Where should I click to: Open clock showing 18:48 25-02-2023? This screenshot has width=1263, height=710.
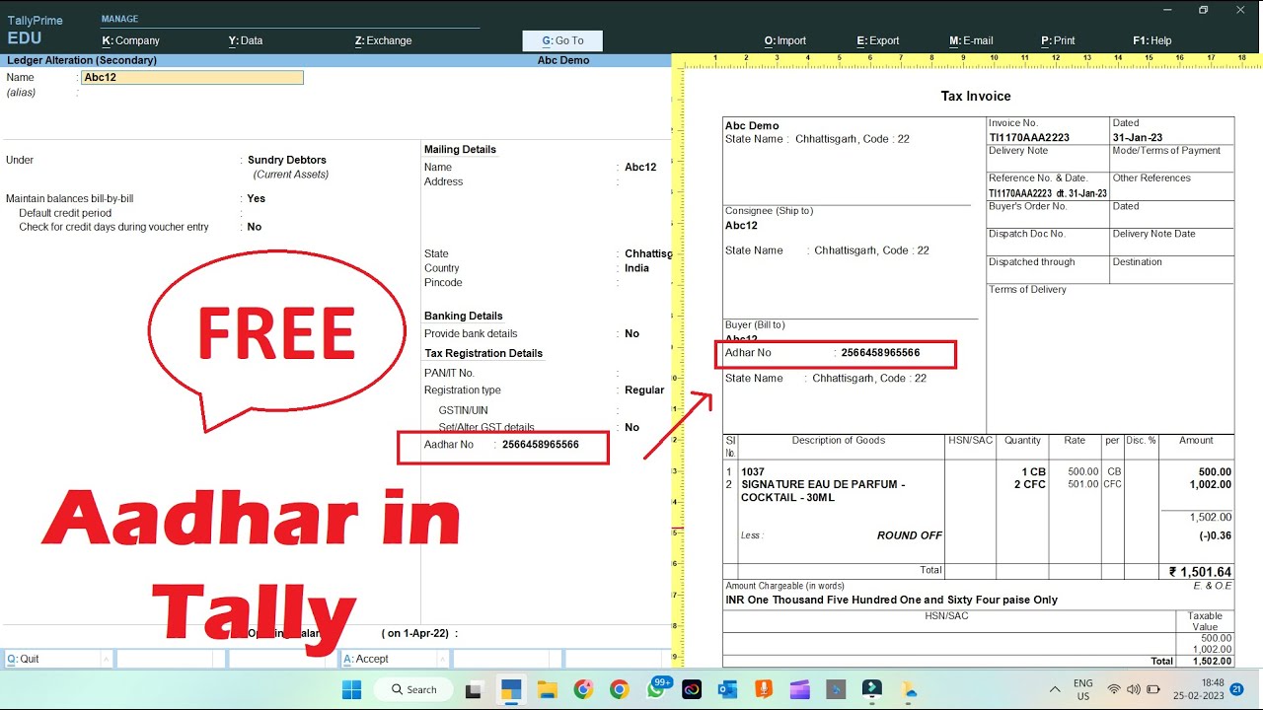pos(1200,689)
